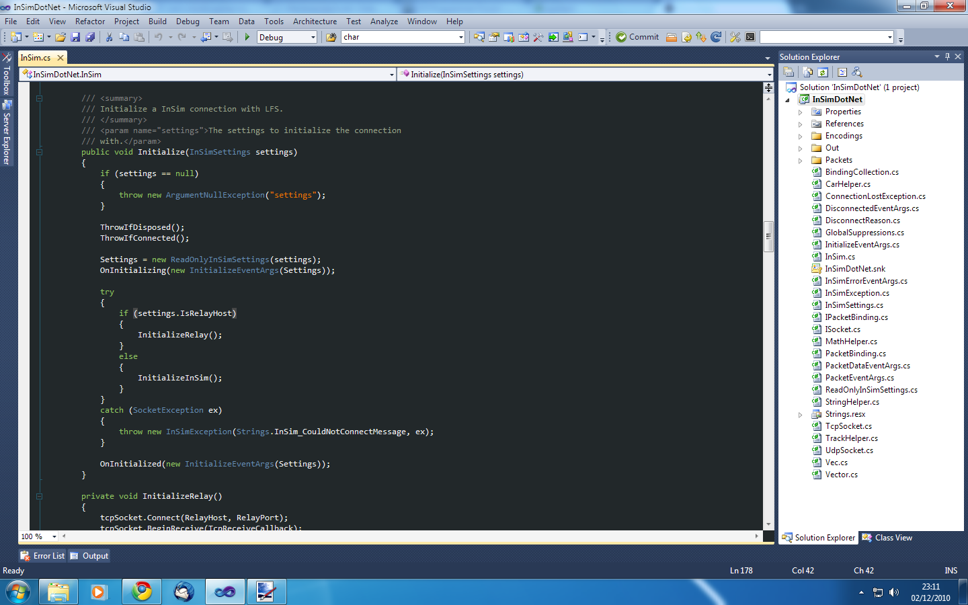The height and width of the screenshot is (605, 968).
Task: Open the Error List tab
Action: tap(42, 556)
